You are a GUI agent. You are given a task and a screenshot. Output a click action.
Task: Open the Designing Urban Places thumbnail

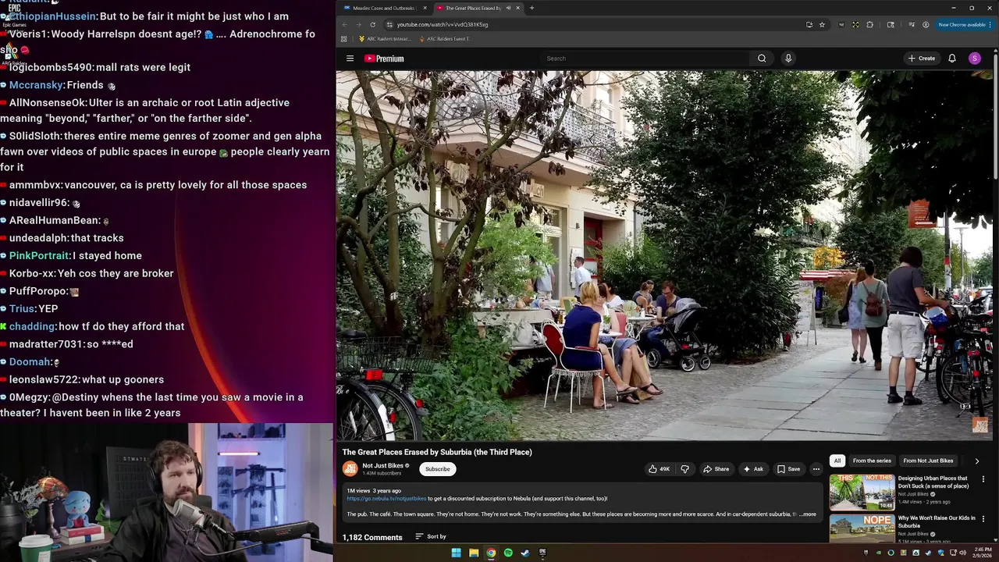coord(862,492)
